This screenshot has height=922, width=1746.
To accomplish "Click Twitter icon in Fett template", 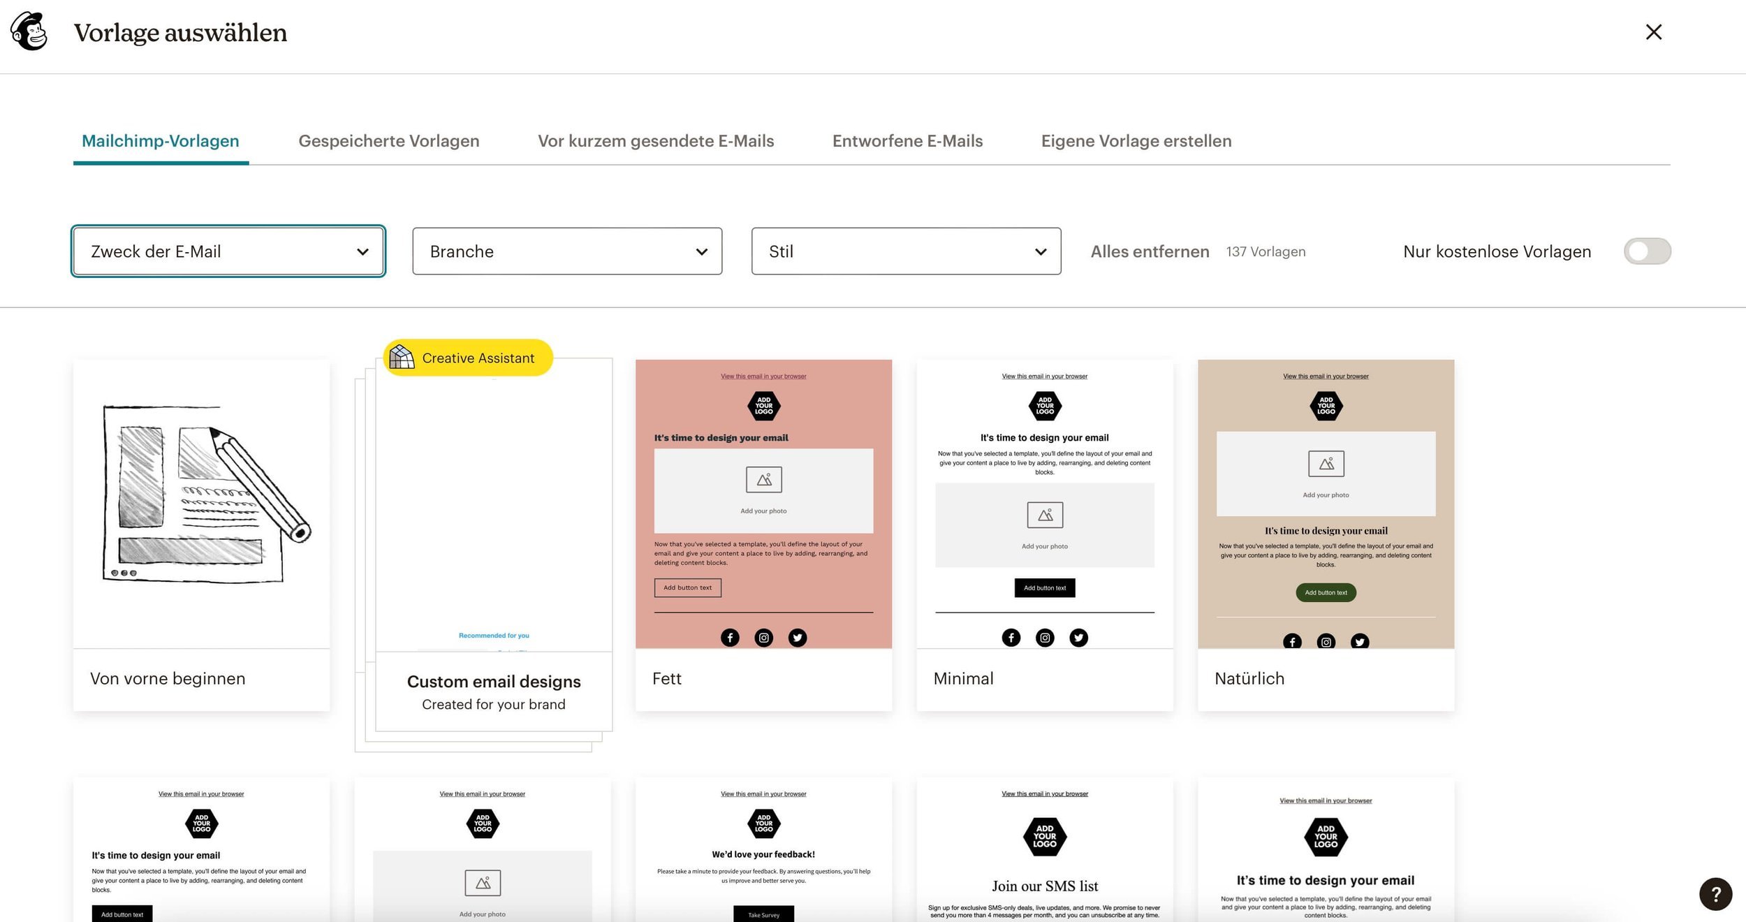I will 798,637.
